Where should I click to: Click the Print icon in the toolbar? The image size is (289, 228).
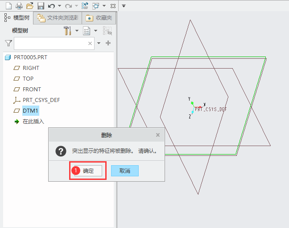(19, 6)
